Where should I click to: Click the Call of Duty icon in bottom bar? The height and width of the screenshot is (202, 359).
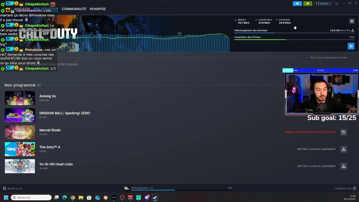(x=126, y=188)
